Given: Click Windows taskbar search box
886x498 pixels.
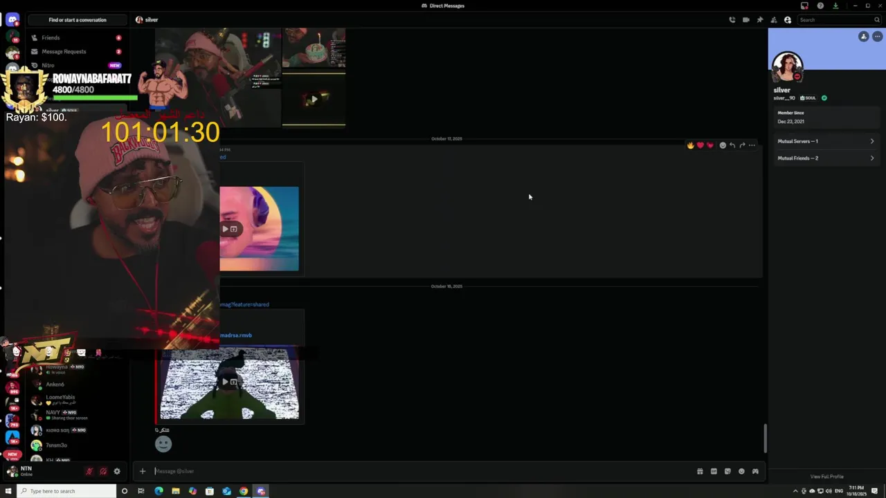Looking at the screenshot, I should (x=66, y=491).
